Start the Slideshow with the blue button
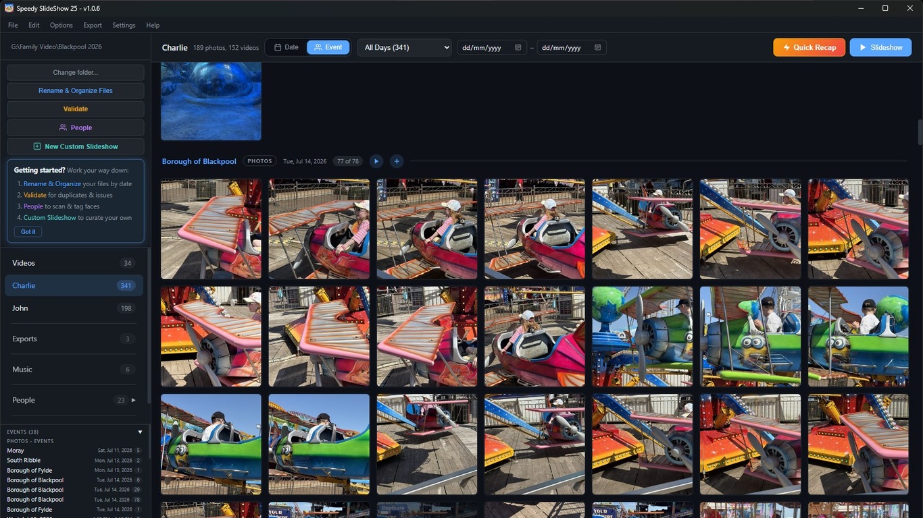Image resolution: width=923 pixels, height=518 pixels. click(x=880, y=47)
